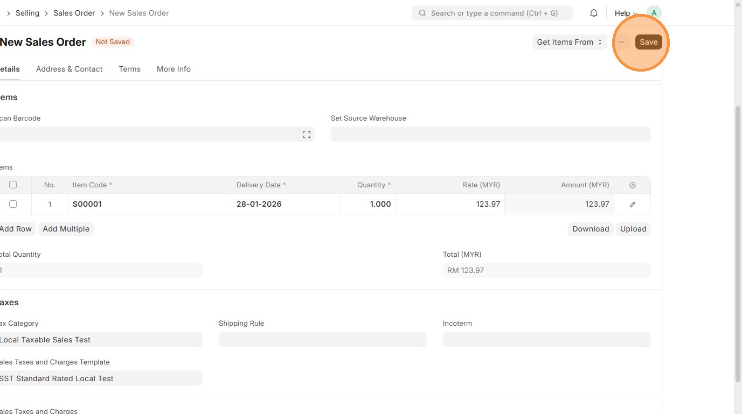Open the Set Source Warehouse field

coord(490,134)
